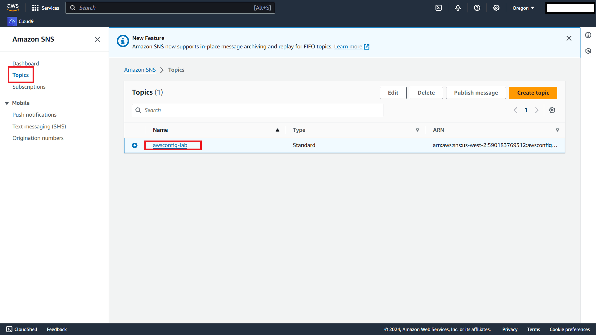Go to previous page of topics
Viewport: 596px width, 335px height.
[515, 110]
